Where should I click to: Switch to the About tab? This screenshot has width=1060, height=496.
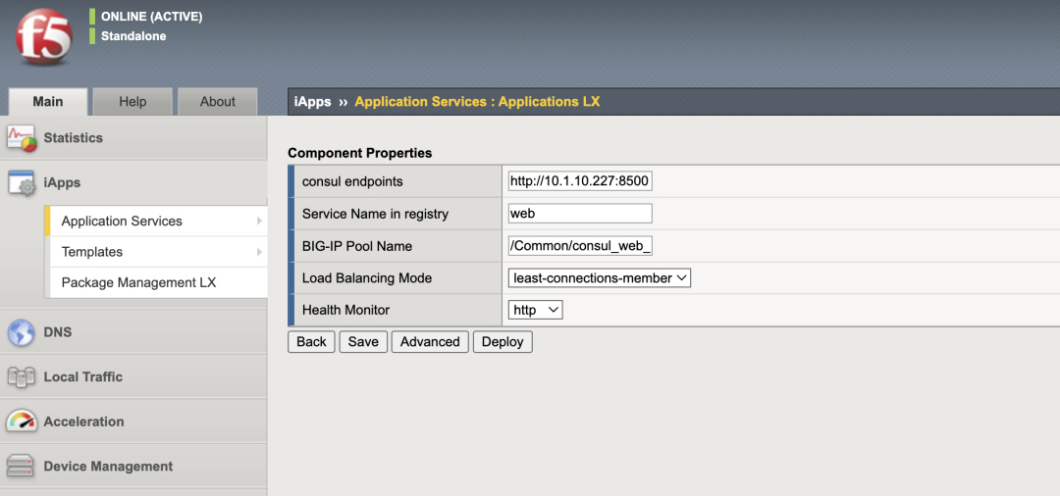[x=218, y=102]
